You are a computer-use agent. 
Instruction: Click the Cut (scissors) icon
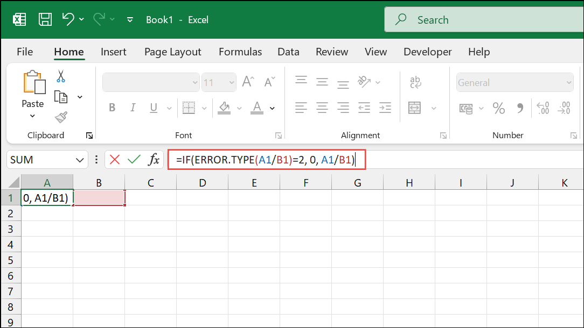point(61,77)
